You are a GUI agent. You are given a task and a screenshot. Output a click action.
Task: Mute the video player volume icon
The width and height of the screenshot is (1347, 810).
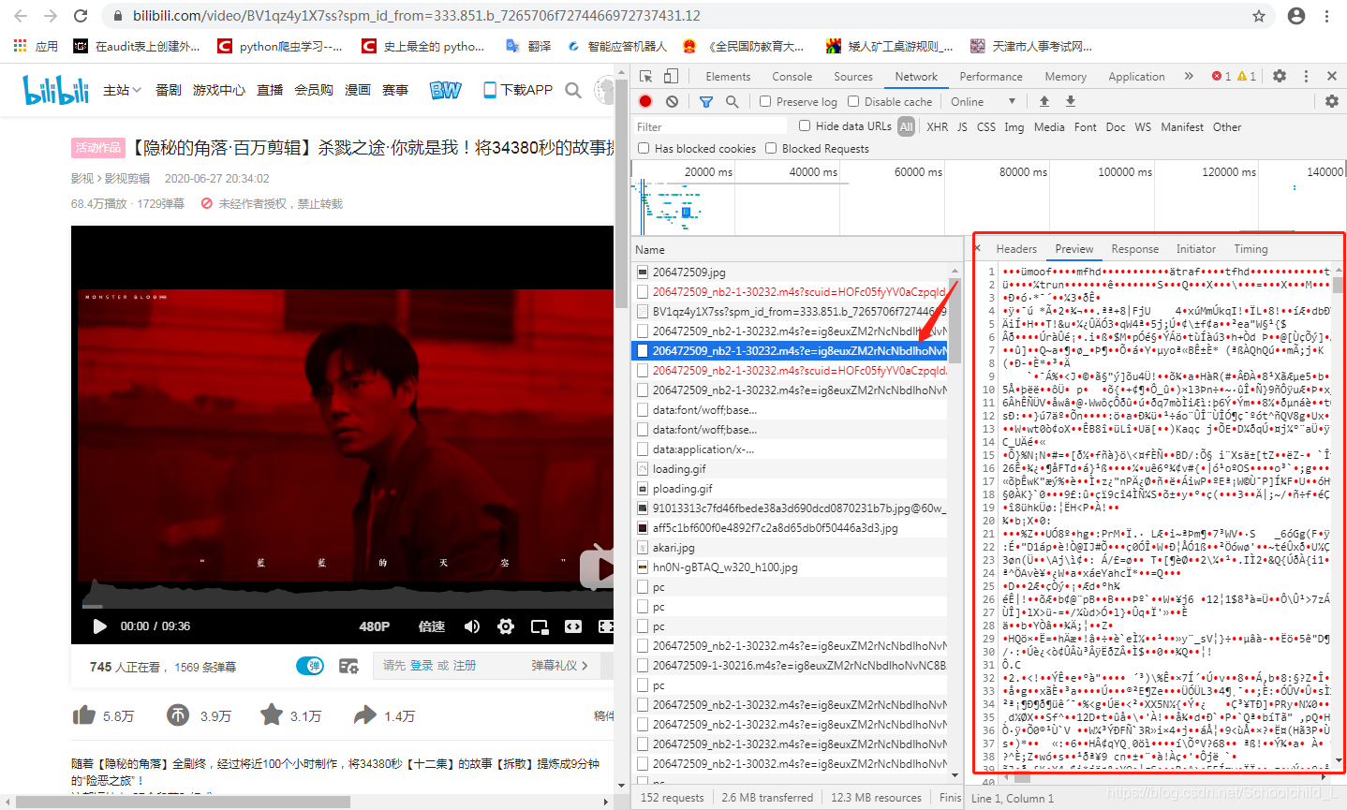click(x=472, y=626)
